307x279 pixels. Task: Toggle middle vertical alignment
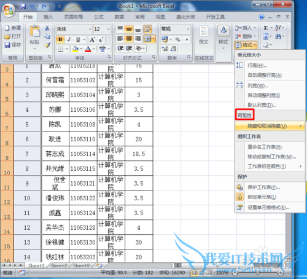click(x=129, y=29)
